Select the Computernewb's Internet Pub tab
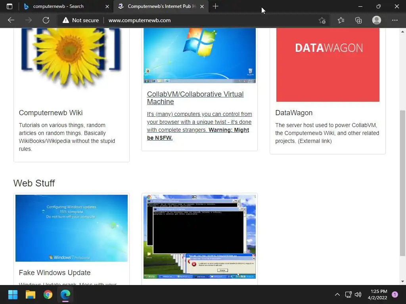The width and height of the screenshot is (406, 304). (x=161, y=6)
